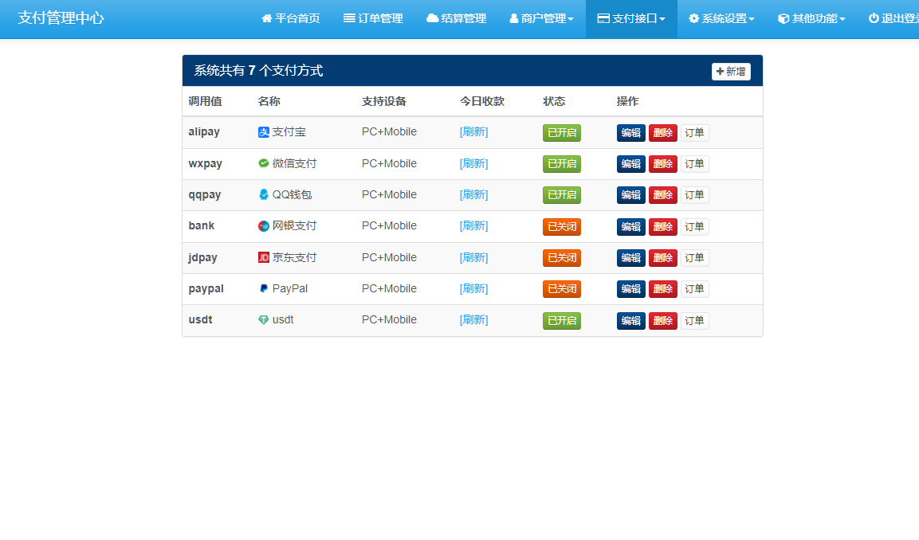Refresh today's income for bank
Viewport: 919px width, 540px height.
click(x=473, y=225)
